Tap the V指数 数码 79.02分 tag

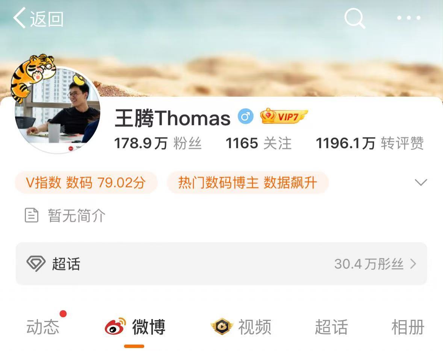pyautogui.click(x=86, y=182)
